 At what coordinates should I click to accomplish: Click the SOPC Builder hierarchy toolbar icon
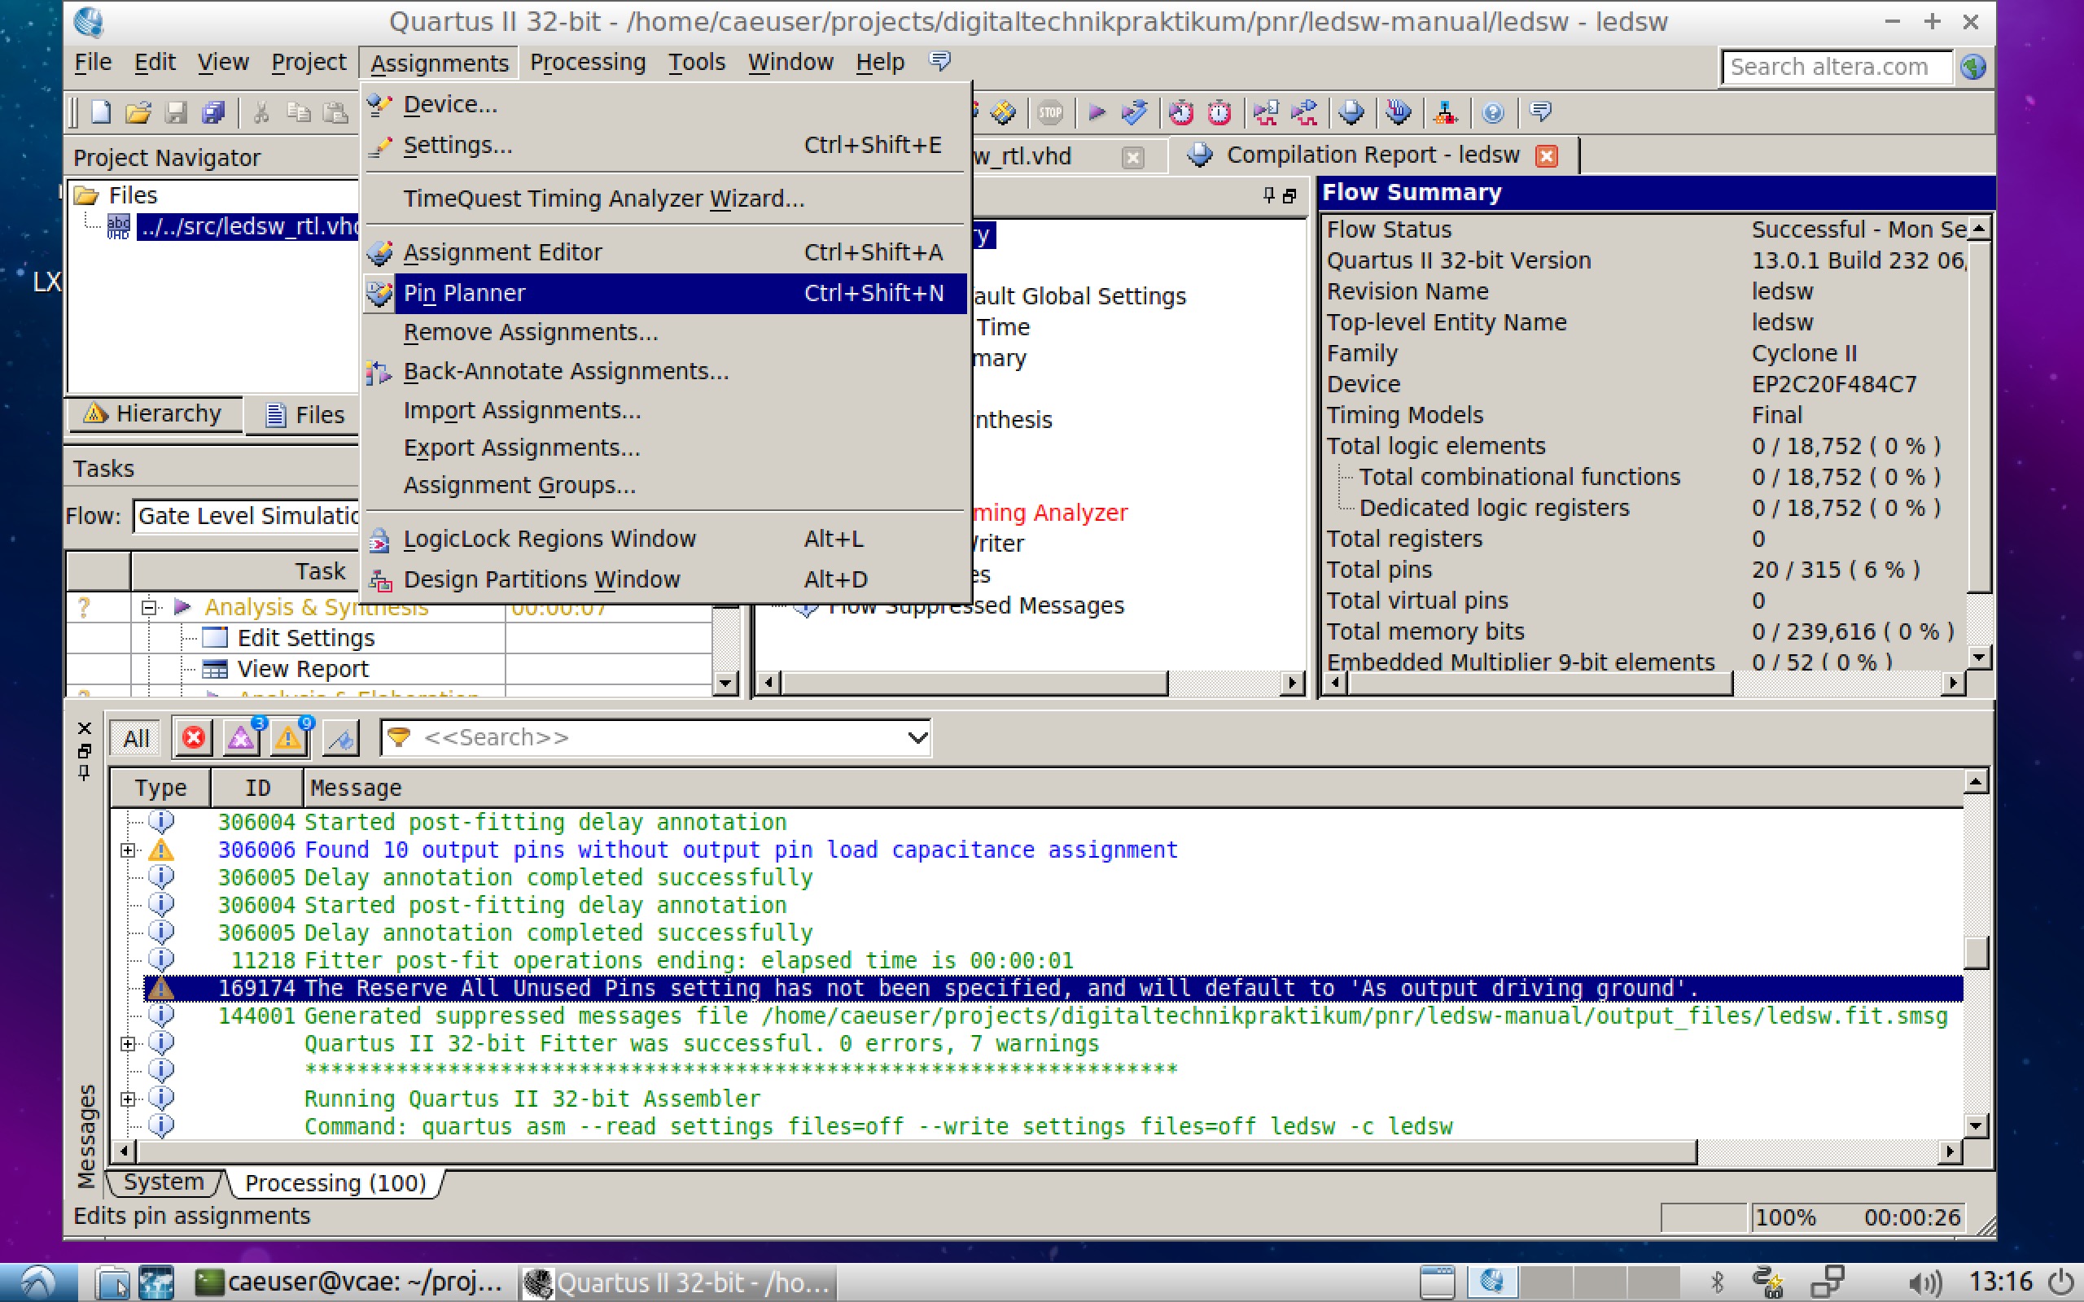coord(1446,113)
